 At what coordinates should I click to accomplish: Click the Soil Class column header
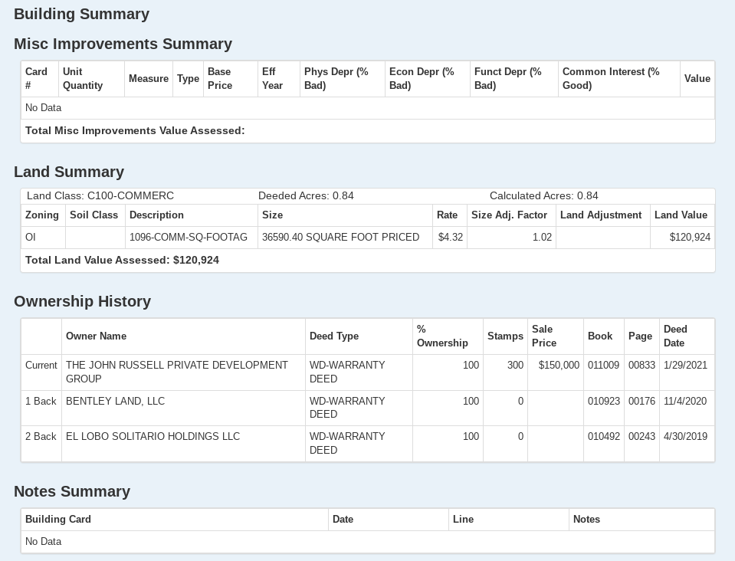(94, 215)
